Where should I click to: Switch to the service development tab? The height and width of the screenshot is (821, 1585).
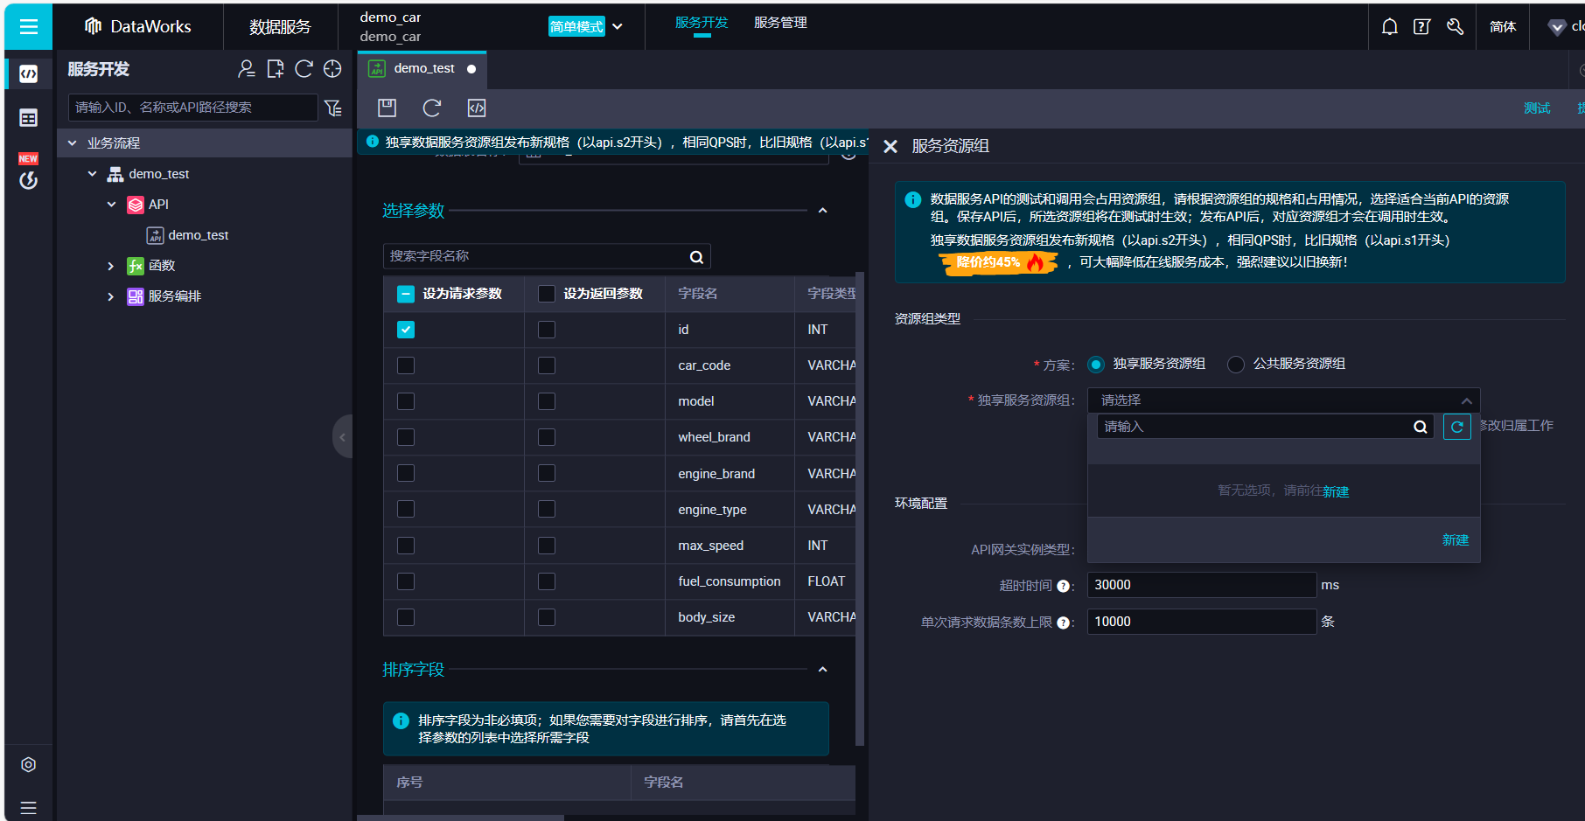click(702, 23)
